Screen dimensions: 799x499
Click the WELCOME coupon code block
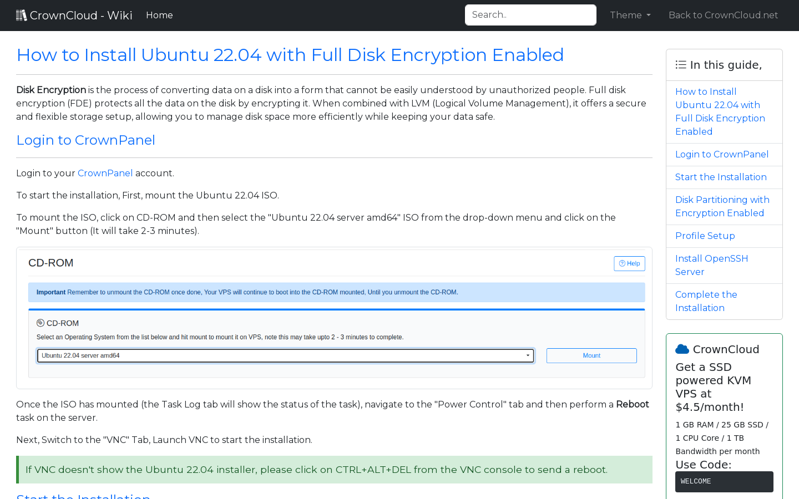click(x=724, y=481)
